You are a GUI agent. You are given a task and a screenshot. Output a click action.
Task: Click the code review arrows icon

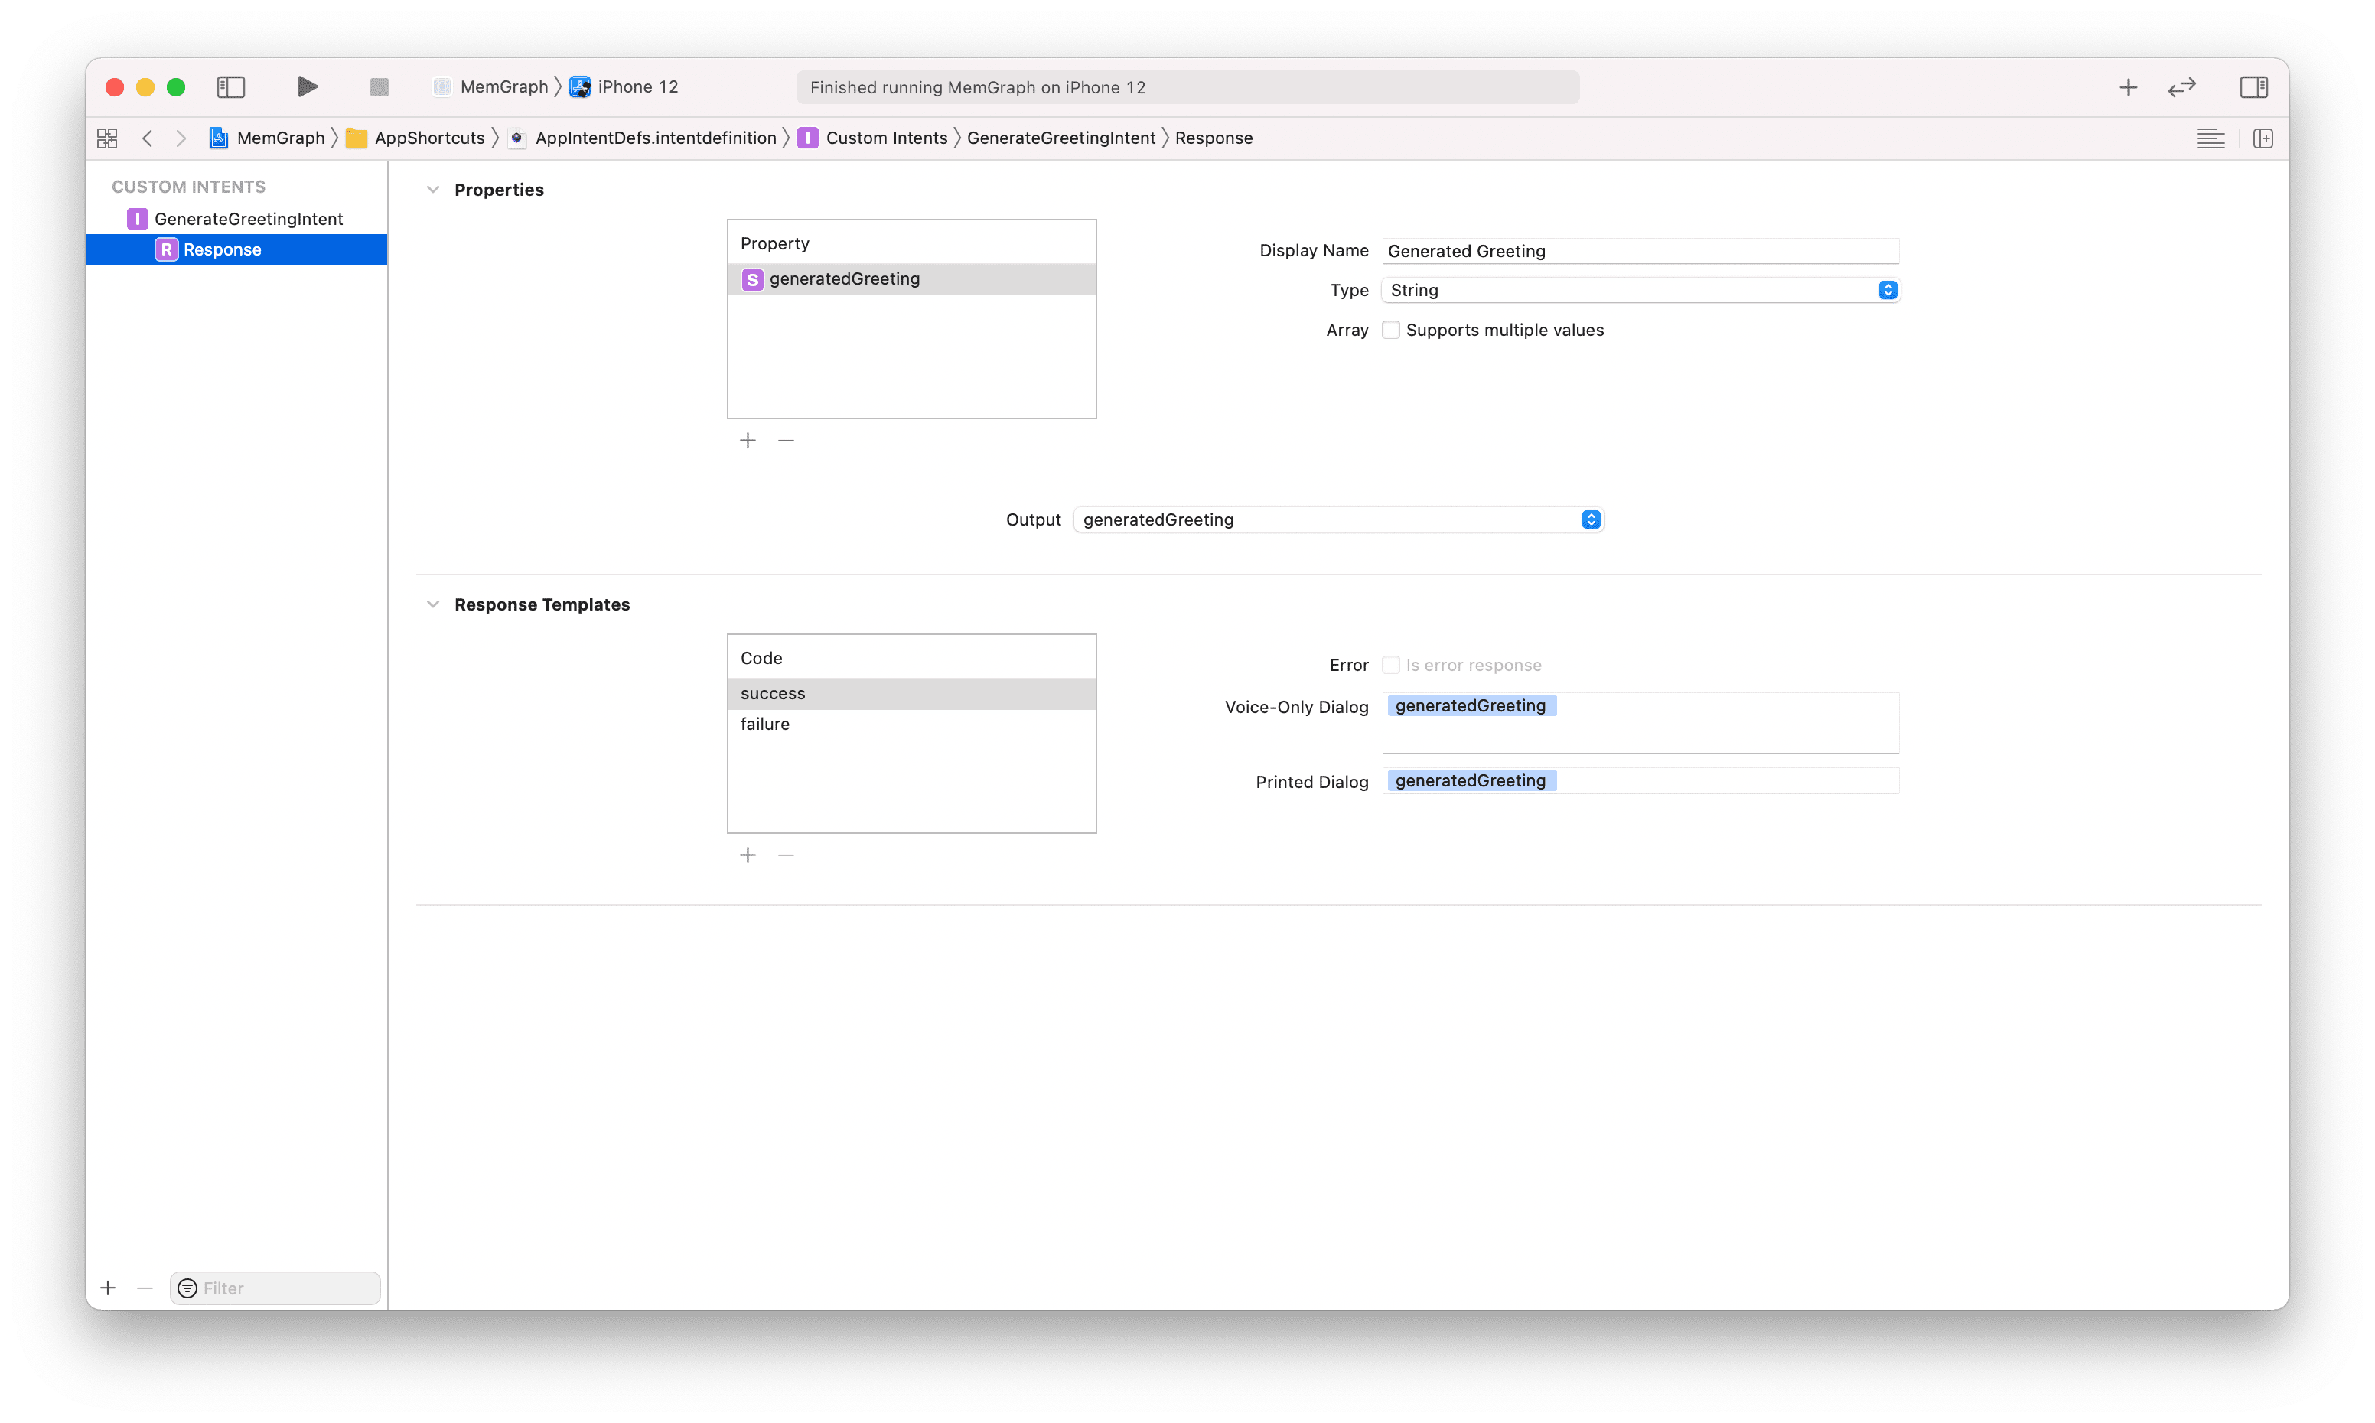[x=2181, y=87]
